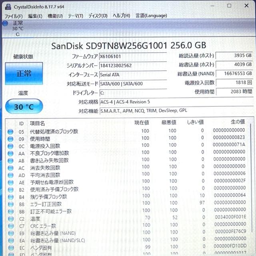Click the status circle beside 電源投入回数 row
256x256 pixels.
tap(10, 146)
